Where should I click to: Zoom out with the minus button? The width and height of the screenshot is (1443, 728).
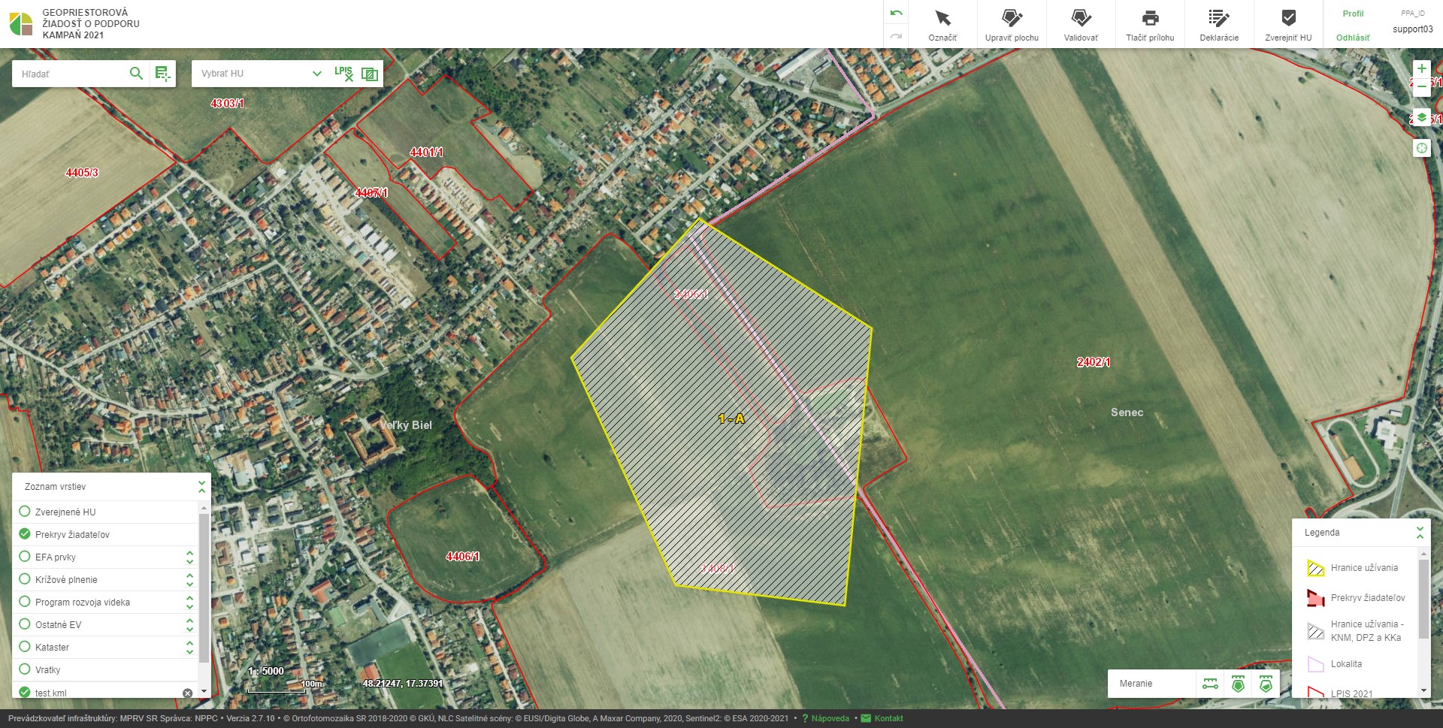point(1421,87)
